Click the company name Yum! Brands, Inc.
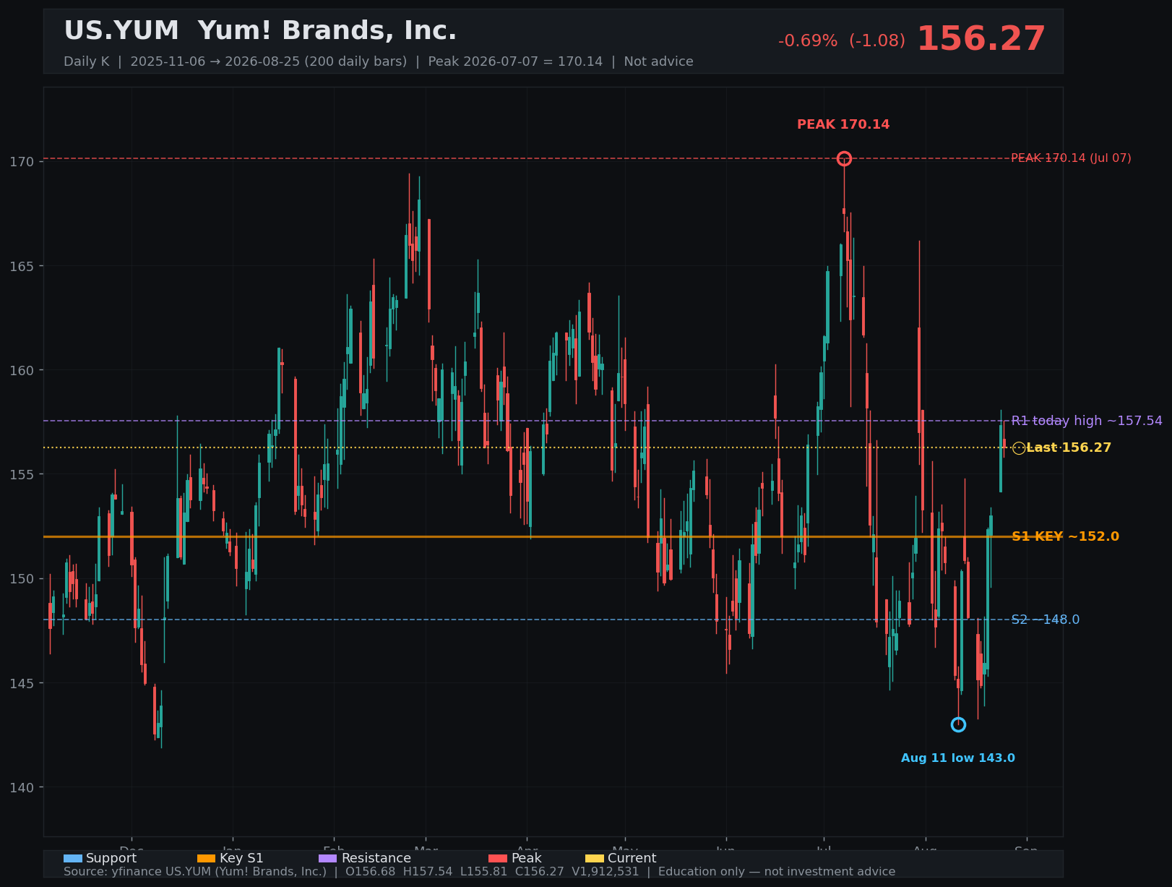The height and width of the screenshot is (887, 1172). [327, 31]
